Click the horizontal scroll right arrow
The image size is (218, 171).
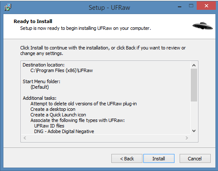187,138
